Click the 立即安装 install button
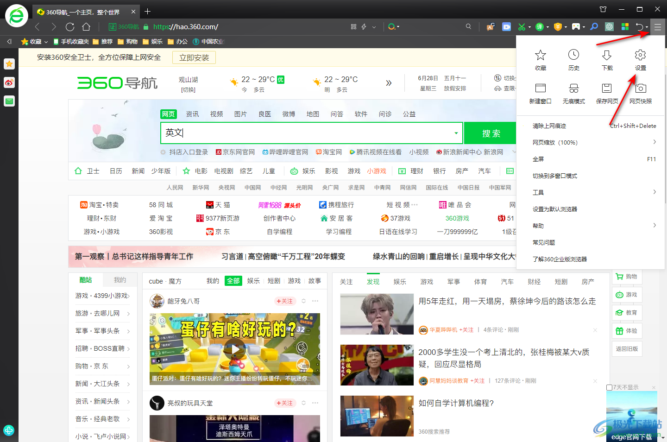 (194, 57)
